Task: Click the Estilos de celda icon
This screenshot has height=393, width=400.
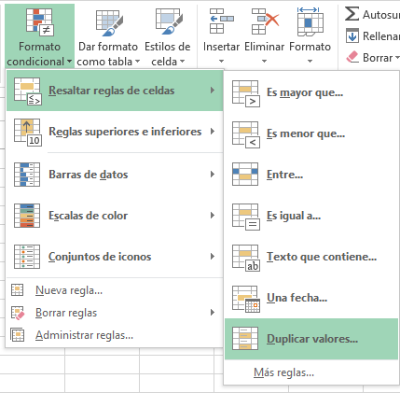Action: coord(169,21)
